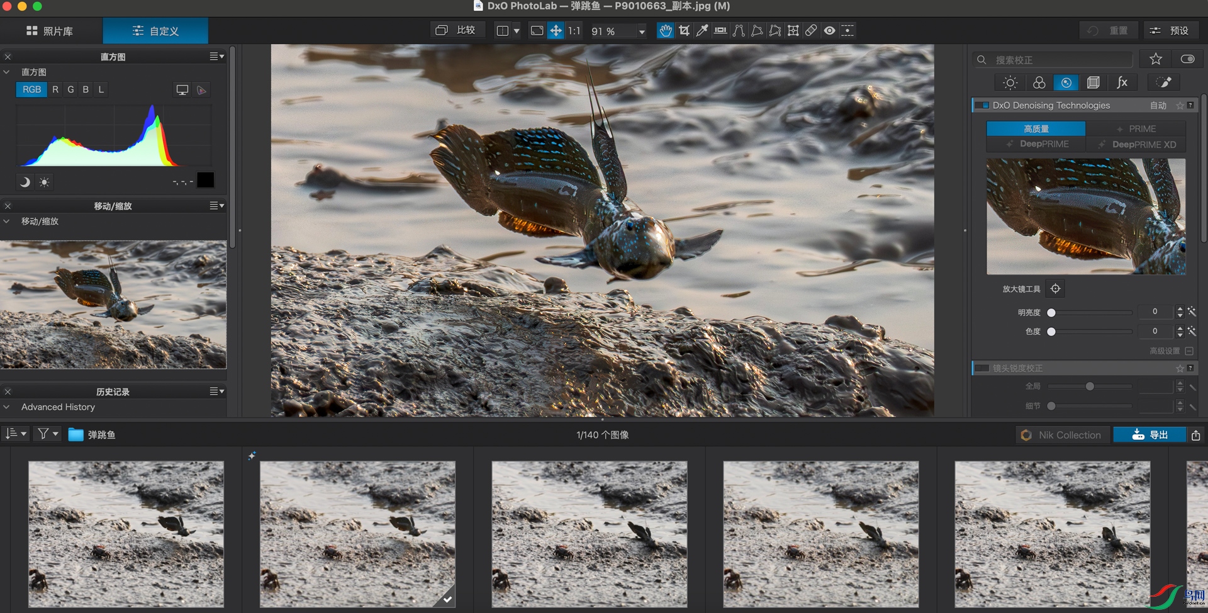Open the zoom percentage dropdown
The width and height of the screenshot is (1208, 613).
point(642,31)
